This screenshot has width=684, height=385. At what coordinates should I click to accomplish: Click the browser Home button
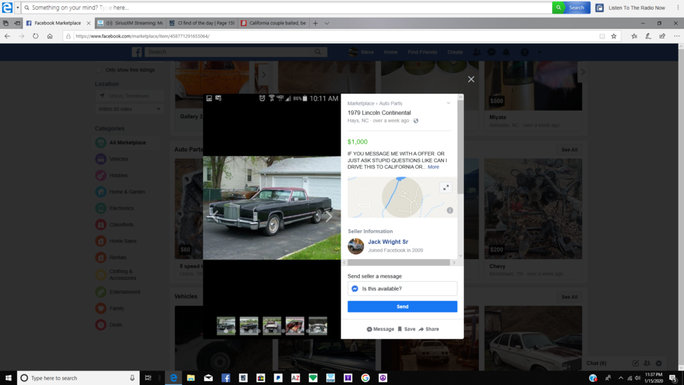(50, 36)
